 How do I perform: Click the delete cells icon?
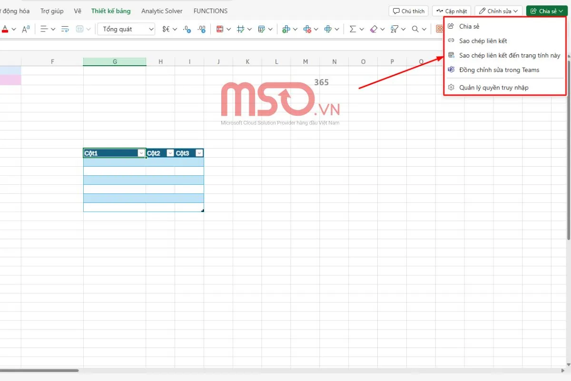click(307, 29)
